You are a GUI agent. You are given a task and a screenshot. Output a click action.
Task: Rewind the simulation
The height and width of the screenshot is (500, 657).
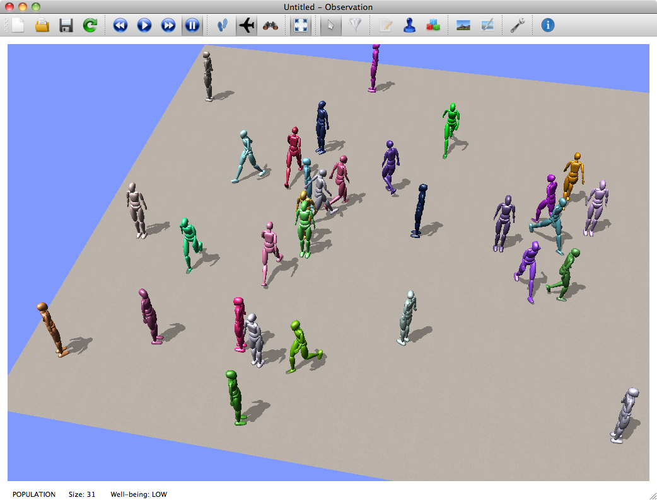(120, 25)
